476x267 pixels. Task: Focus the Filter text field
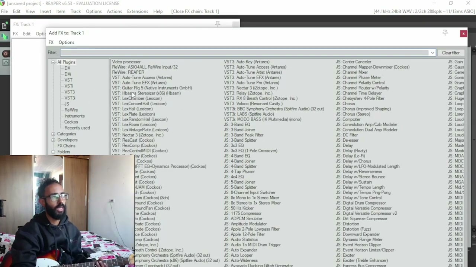(x=245, y=53)
